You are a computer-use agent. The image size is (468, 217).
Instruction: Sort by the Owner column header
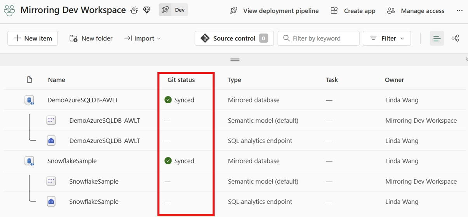pyautogui.click(x=394, y=80)
